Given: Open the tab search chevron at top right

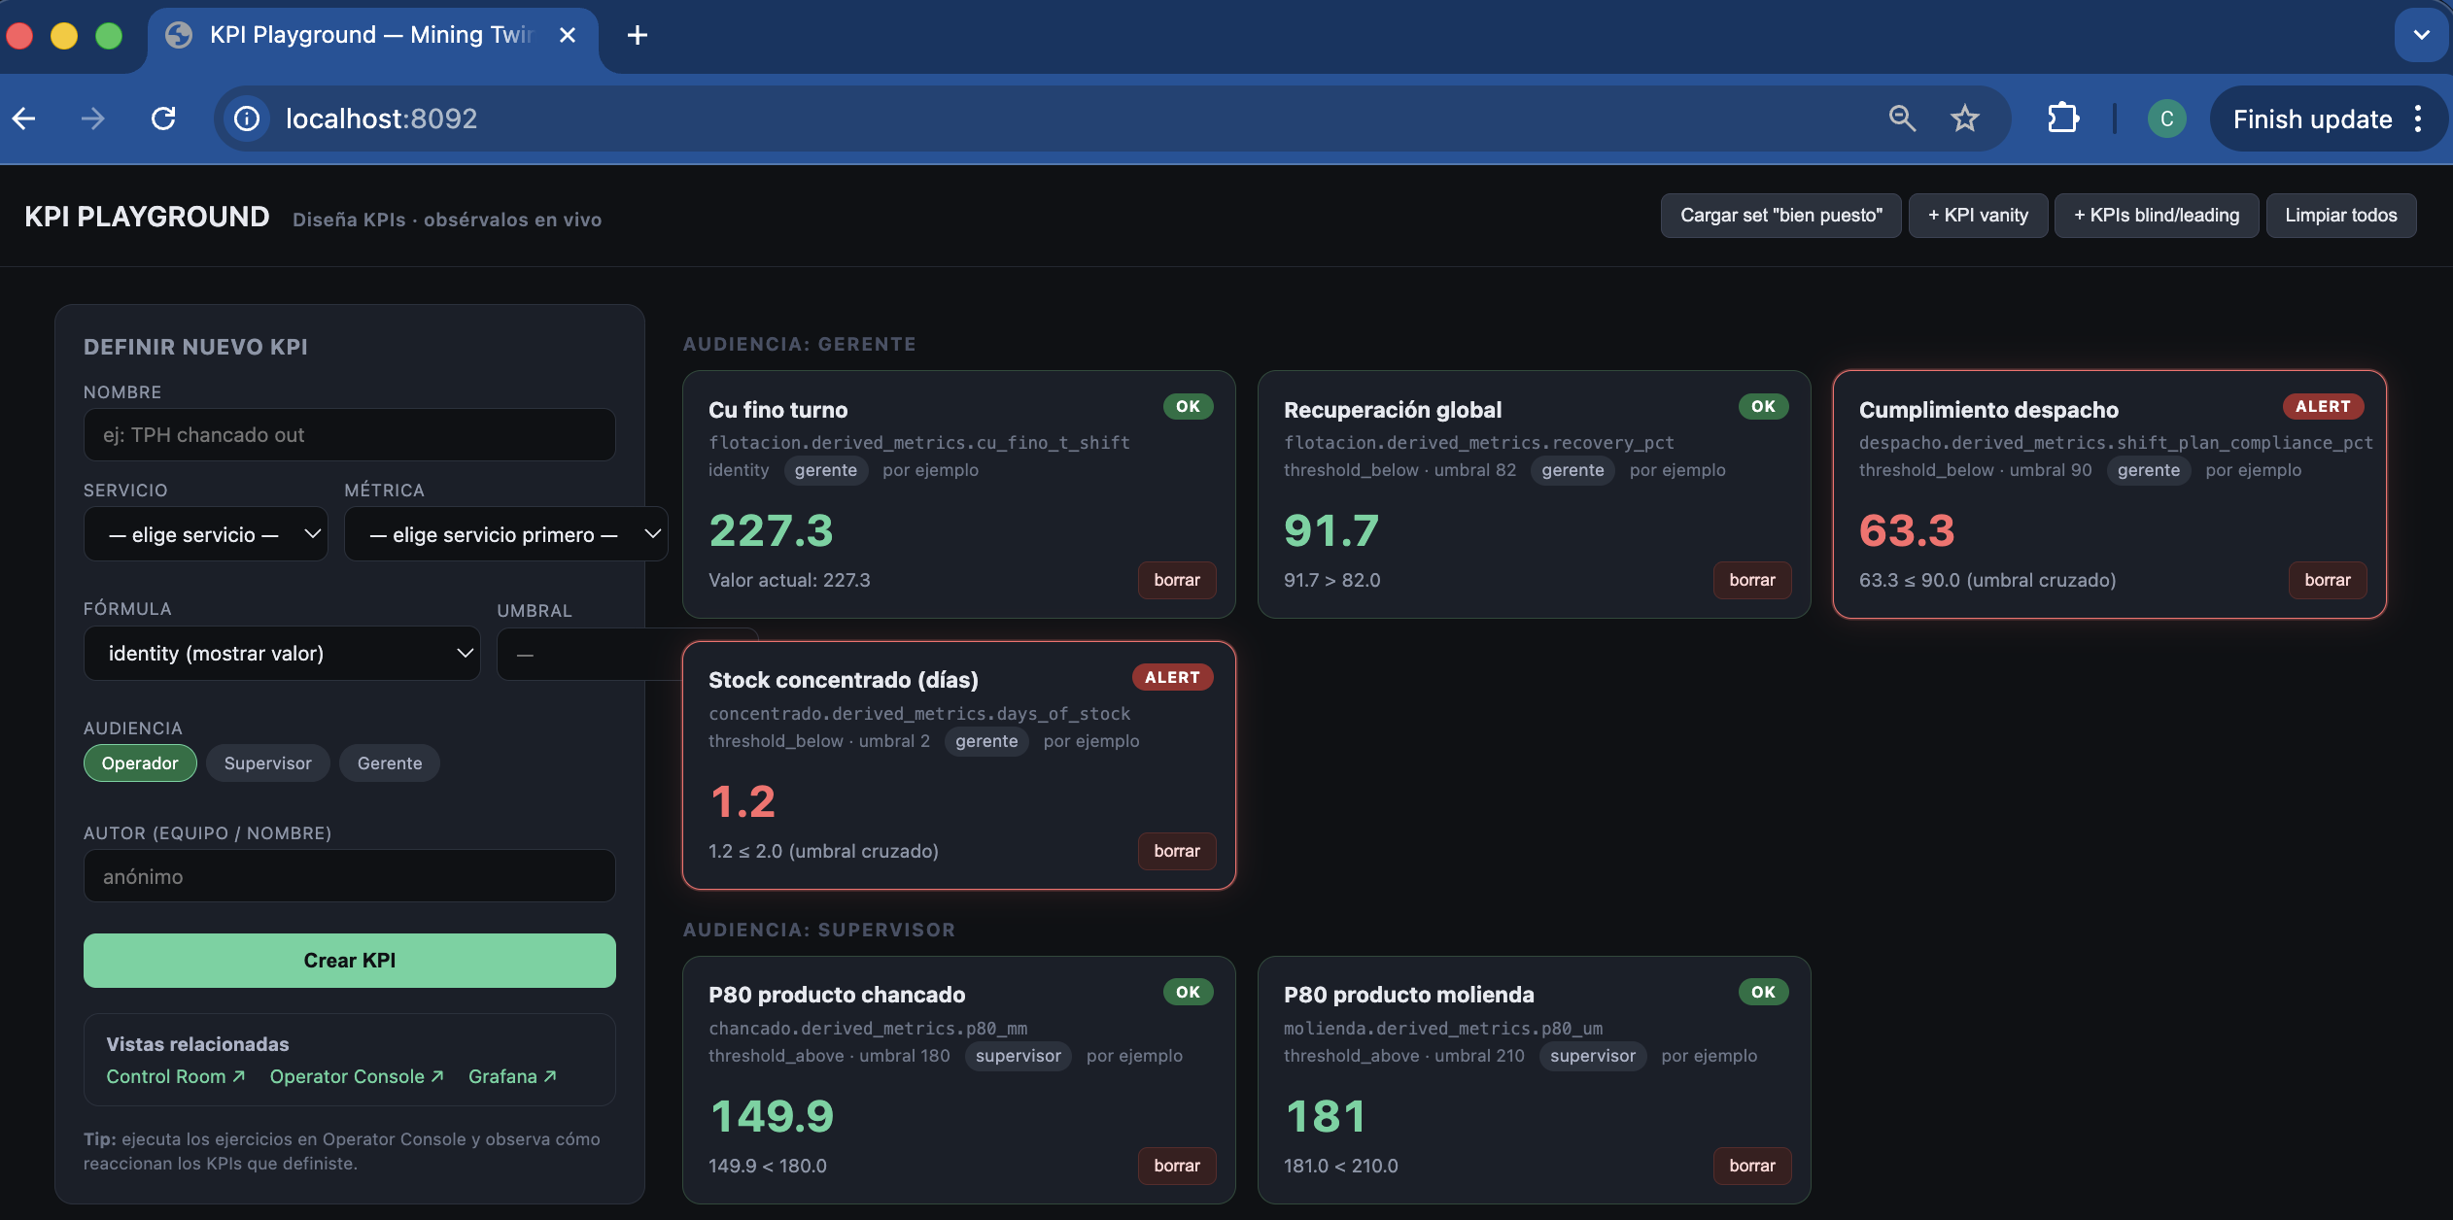Looking at the screenshot, I should click(2421, 35).
